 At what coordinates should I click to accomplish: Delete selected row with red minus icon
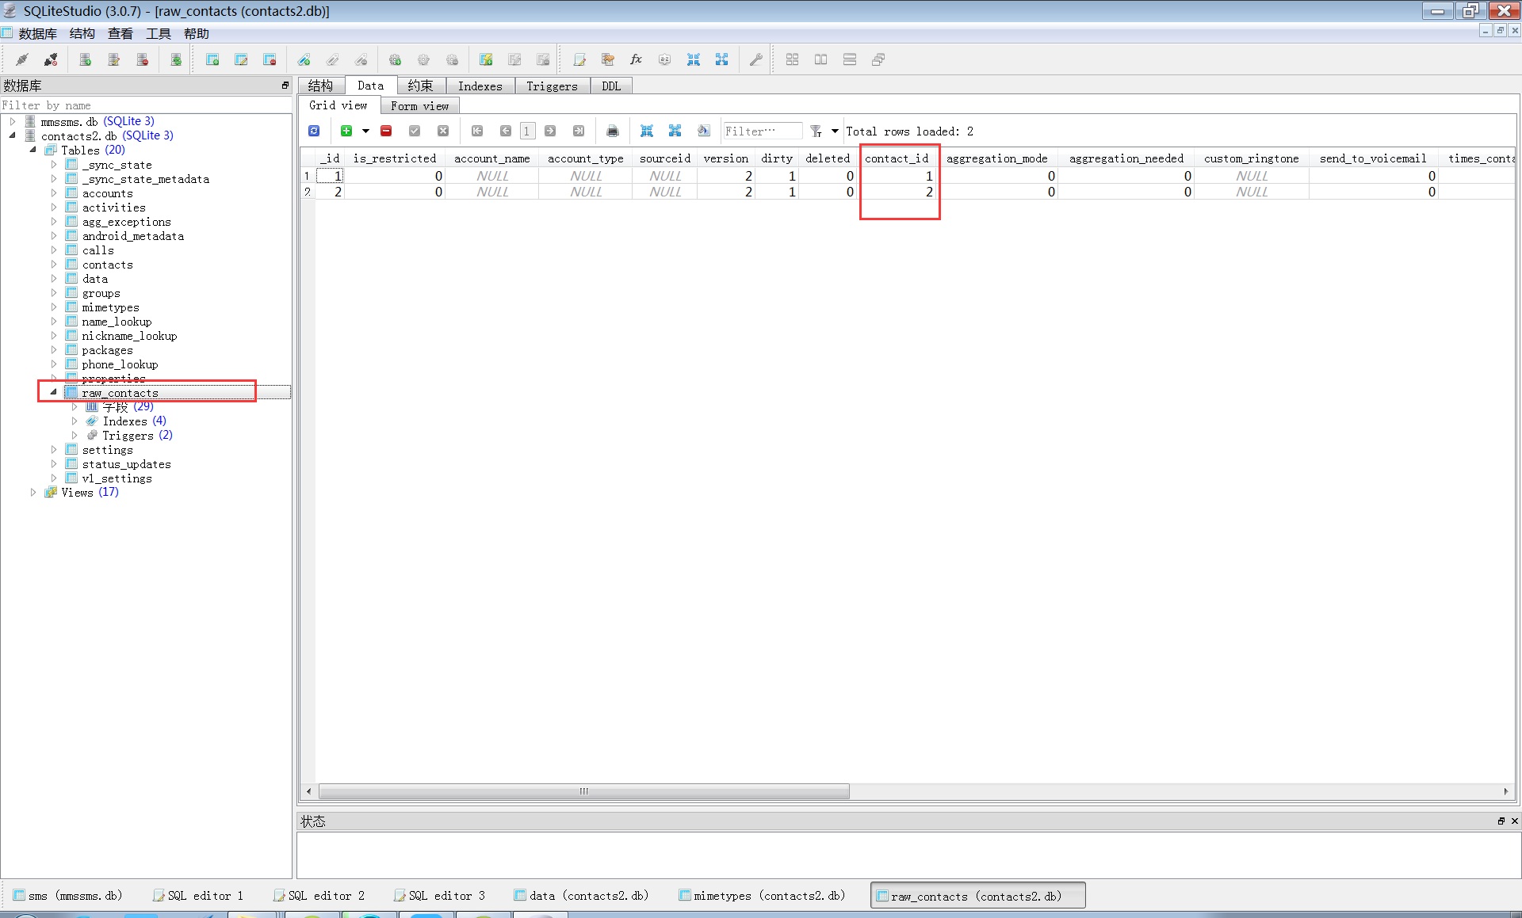click(386, 131)
